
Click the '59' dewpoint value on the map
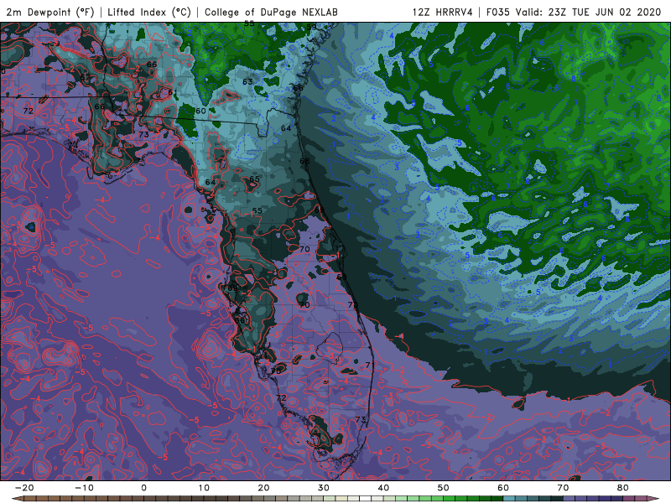(x=311, y=27)
